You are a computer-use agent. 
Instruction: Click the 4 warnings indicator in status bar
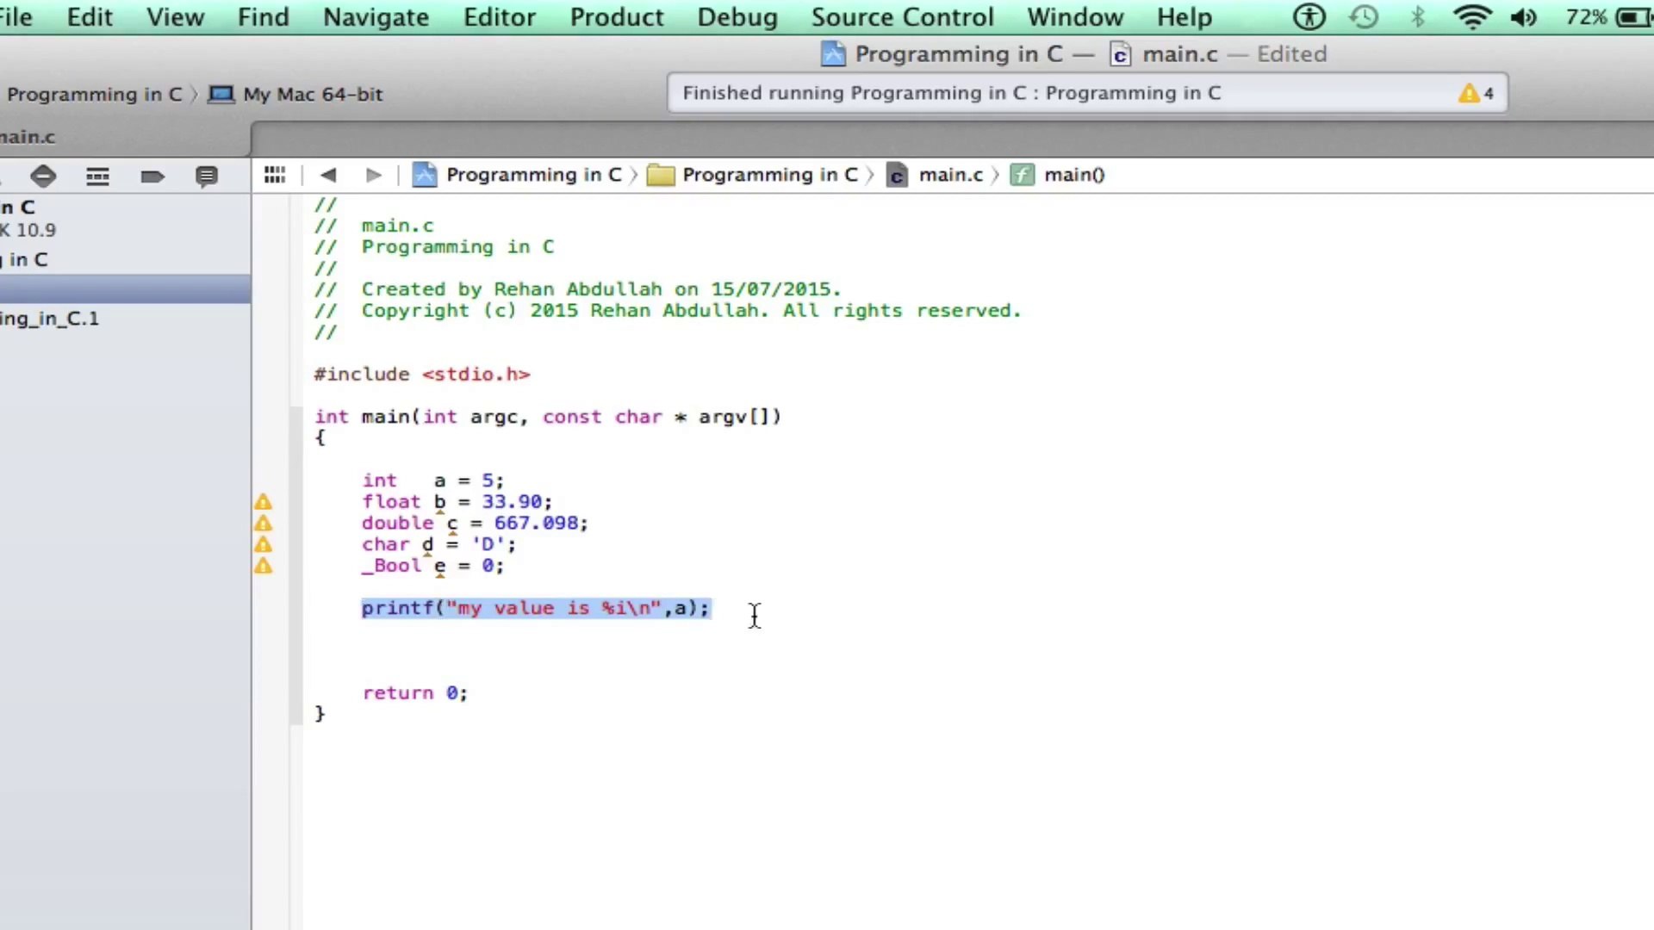[1476, 93]
